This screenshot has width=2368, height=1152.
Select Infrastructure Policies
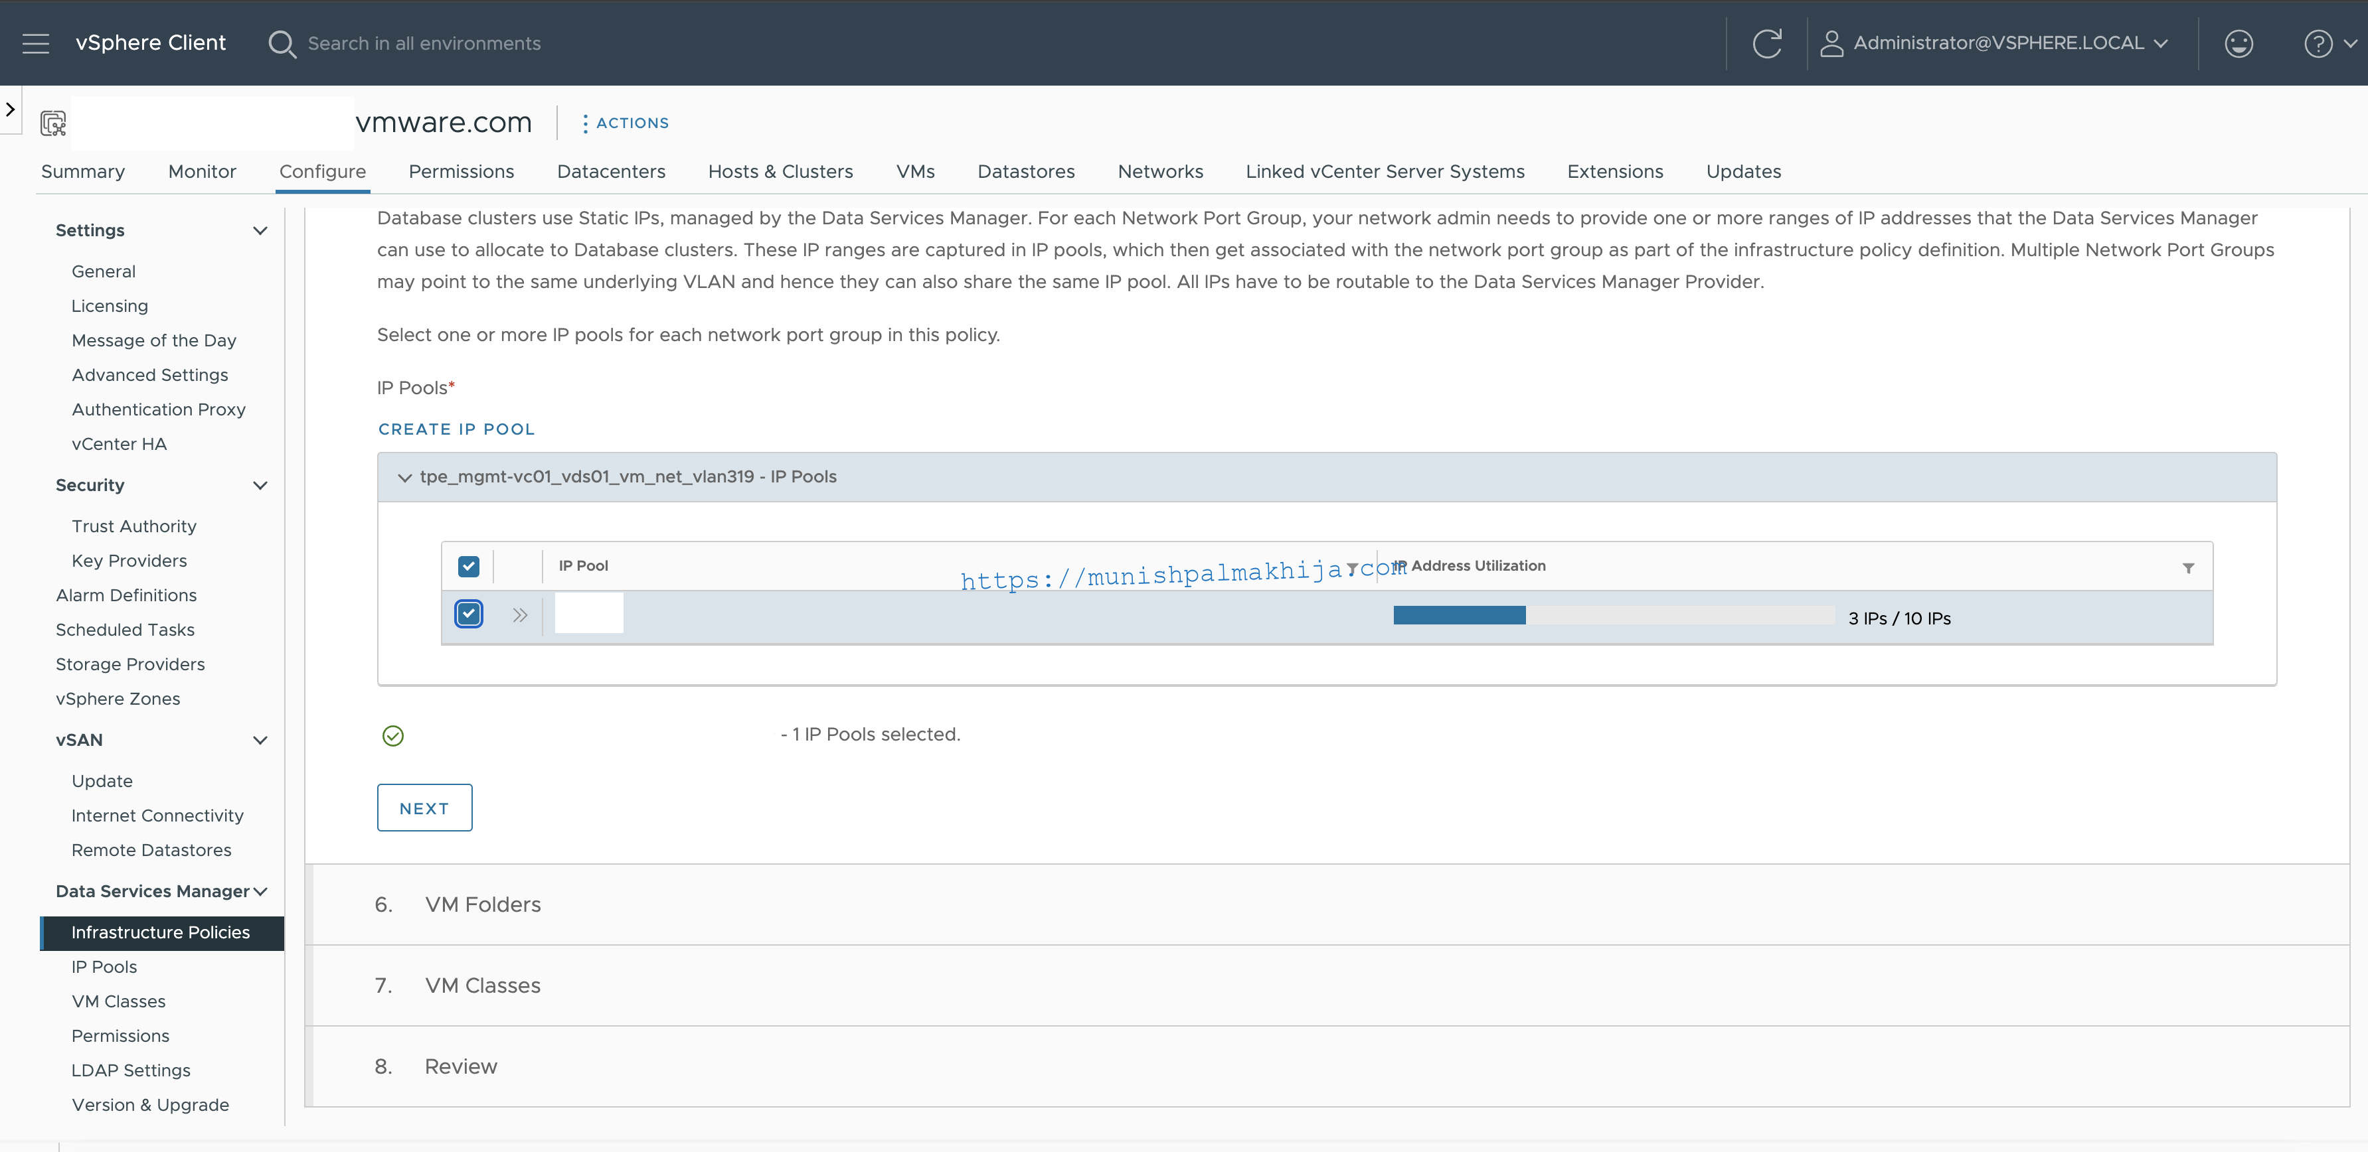tap(162, 932)
